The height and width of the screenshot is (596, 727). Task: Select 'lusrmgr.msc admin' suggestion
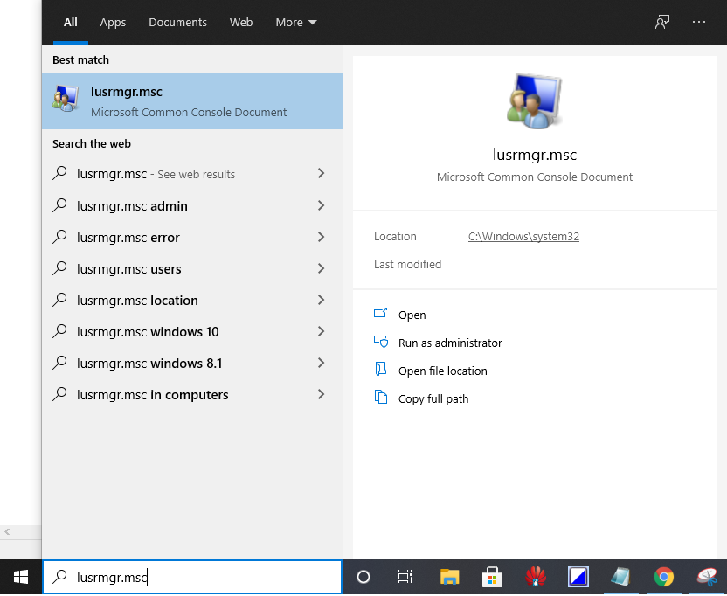[192, 205]
